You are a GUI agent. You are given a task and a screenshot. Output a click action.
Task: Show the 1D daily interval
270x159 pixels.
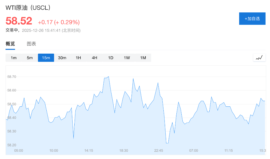pyautogui.click(x=110, y=58)
